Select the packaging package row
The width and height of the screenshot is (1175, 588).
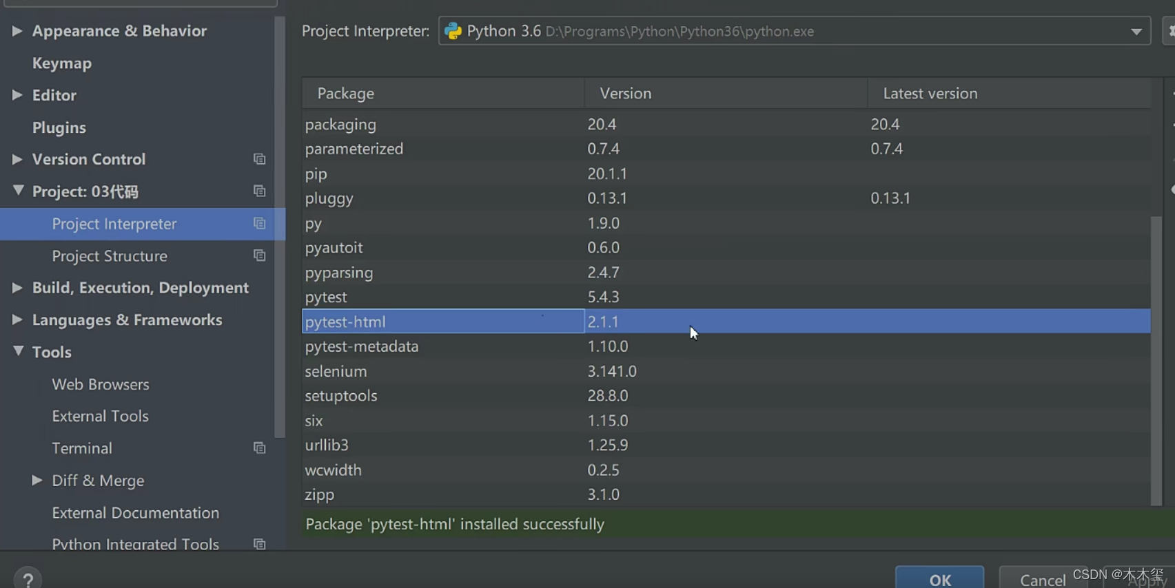[x=726, y=124]
